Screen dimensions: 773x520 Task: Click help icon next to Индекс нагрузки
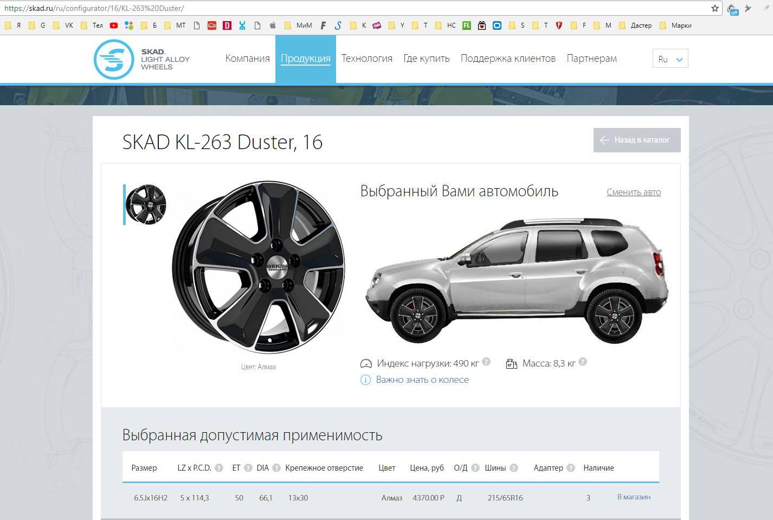point(486,362)
